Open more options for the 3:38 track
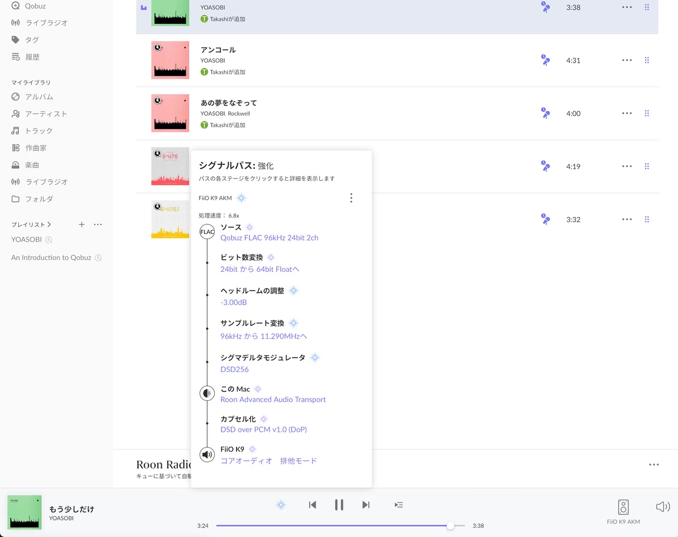 tap(627, 7)
